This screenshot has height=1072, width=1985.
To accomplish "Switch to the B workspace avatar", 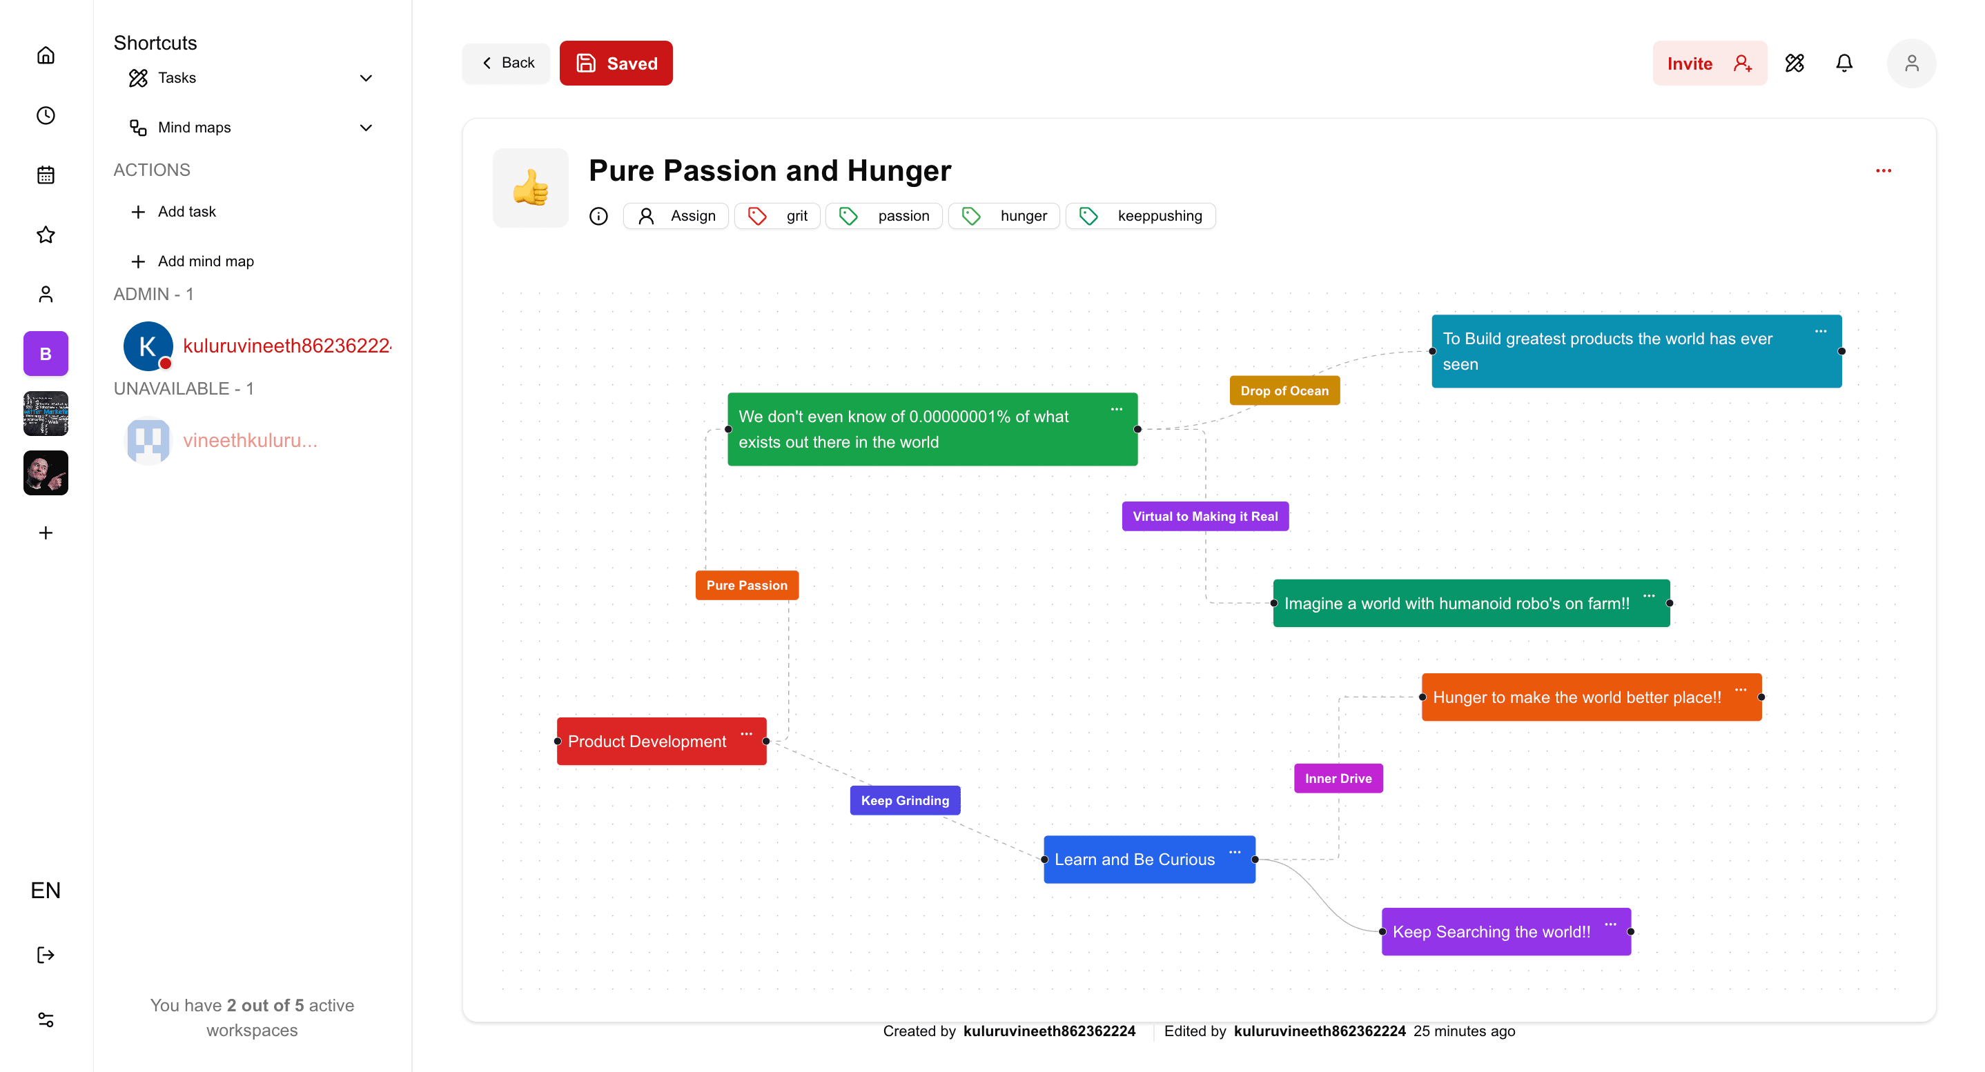I will pos(46,353).
